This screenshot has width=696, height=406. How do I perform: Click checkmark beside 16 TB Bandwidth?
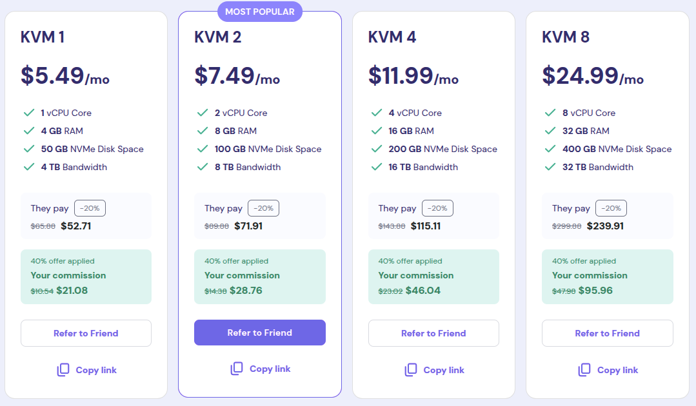tap(377, 167)
